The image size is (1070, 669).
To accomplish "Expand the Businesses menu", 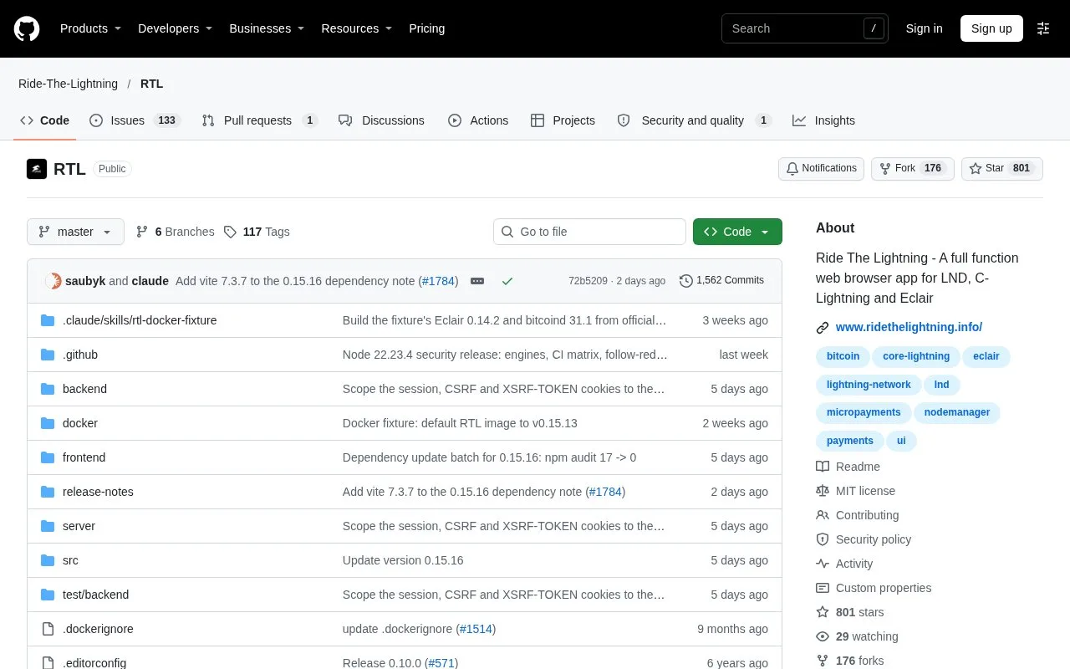I will click(x=267, y=28).
